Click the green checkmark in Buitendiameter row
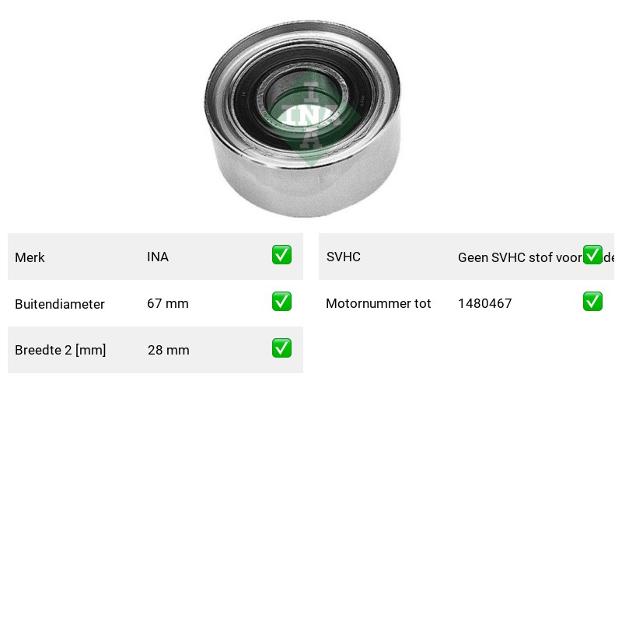Image resolution: width=622 pixels, height=622 pixels. click(x=281, y=302)
